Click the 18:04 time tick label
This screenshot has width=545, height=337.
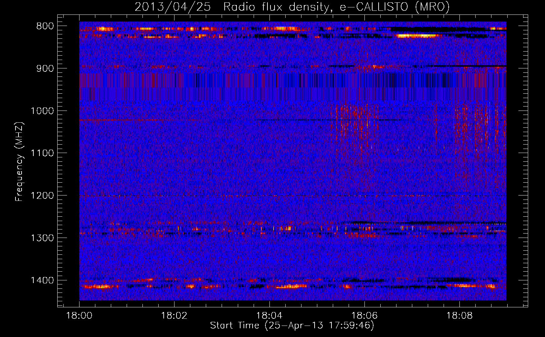269,316
